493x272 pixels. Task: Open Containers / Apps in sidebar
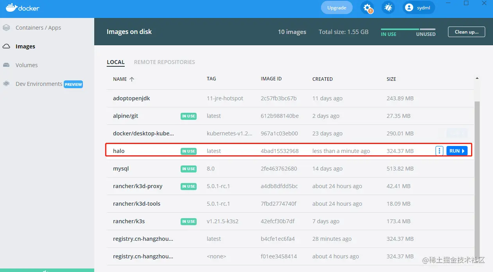[x=38, y=28]
